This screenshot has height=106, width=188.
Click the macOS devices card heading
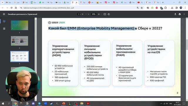(x=156, y=49)
